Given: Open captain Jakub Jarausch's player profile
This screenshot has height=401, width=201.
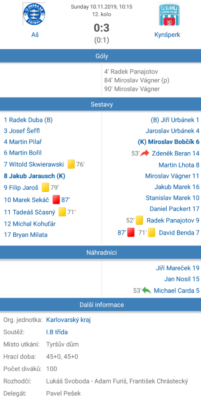Looking at the screenshot, I should click(35, 176).
